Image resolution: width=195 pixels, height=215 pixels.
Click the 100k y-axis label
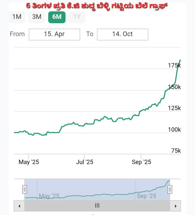(x=174, y=130)
